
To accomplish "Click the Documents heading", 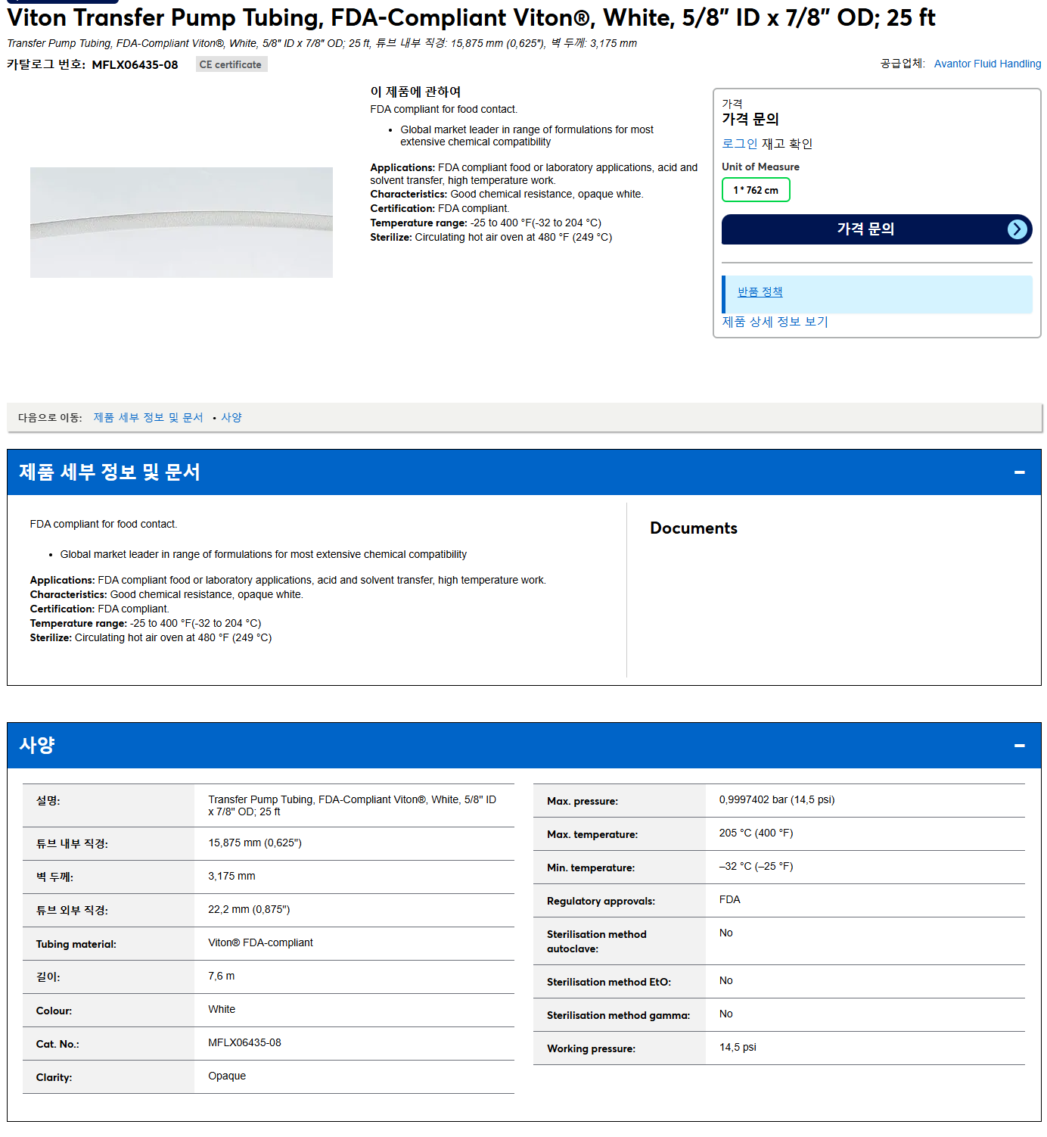I will point(694,528).
